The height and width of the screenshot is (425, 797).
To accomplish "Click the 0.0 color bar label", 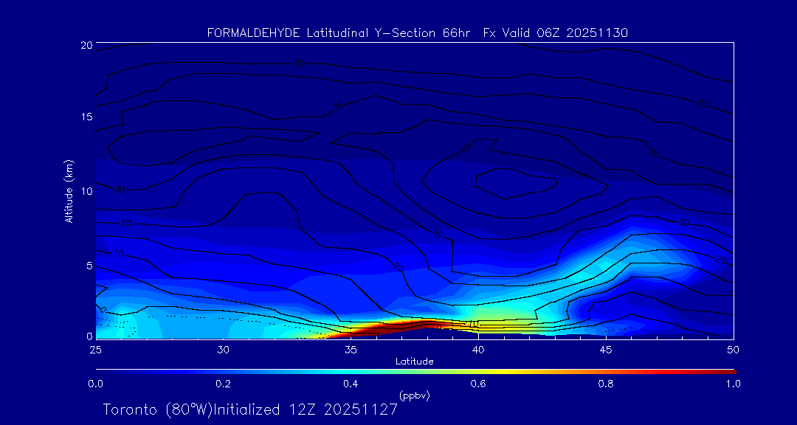I will [x=95, y=384].
